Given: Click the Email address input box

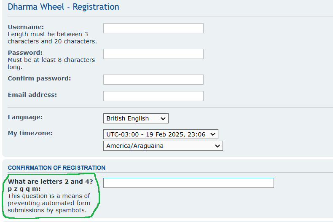Looking at the screenshot, I should coord(153,96).
